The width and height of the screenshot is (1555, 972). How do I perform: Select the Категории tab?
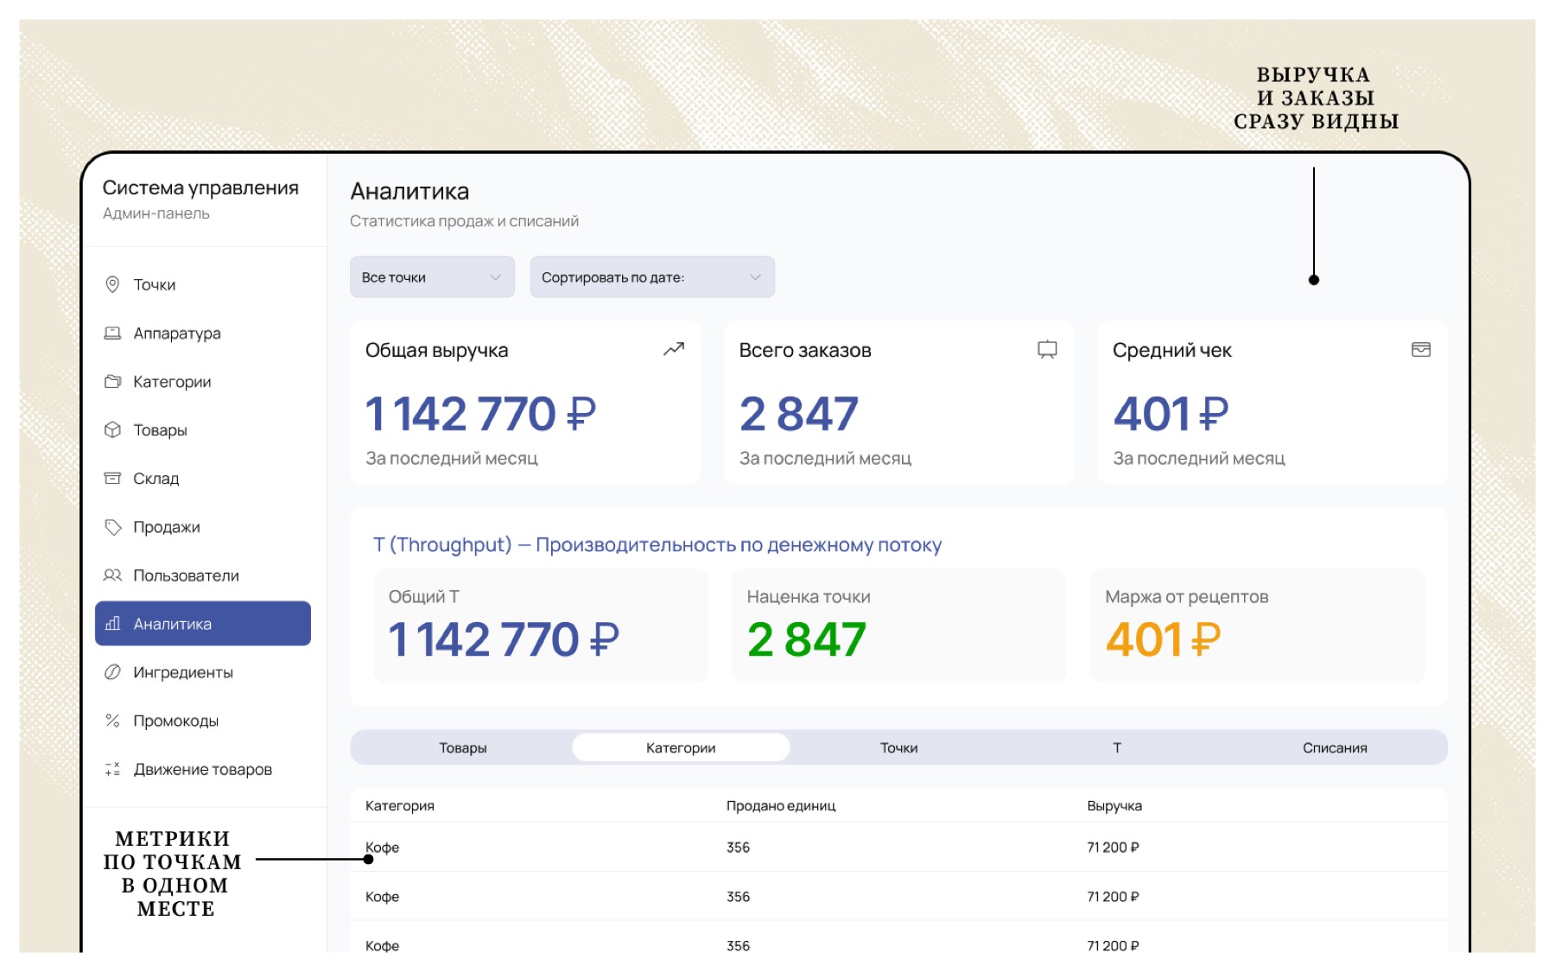coord(681,747)
